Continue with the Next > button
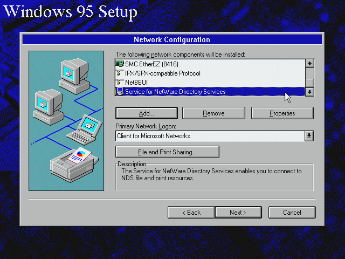 pyautogui.click(x=238, y=213)
